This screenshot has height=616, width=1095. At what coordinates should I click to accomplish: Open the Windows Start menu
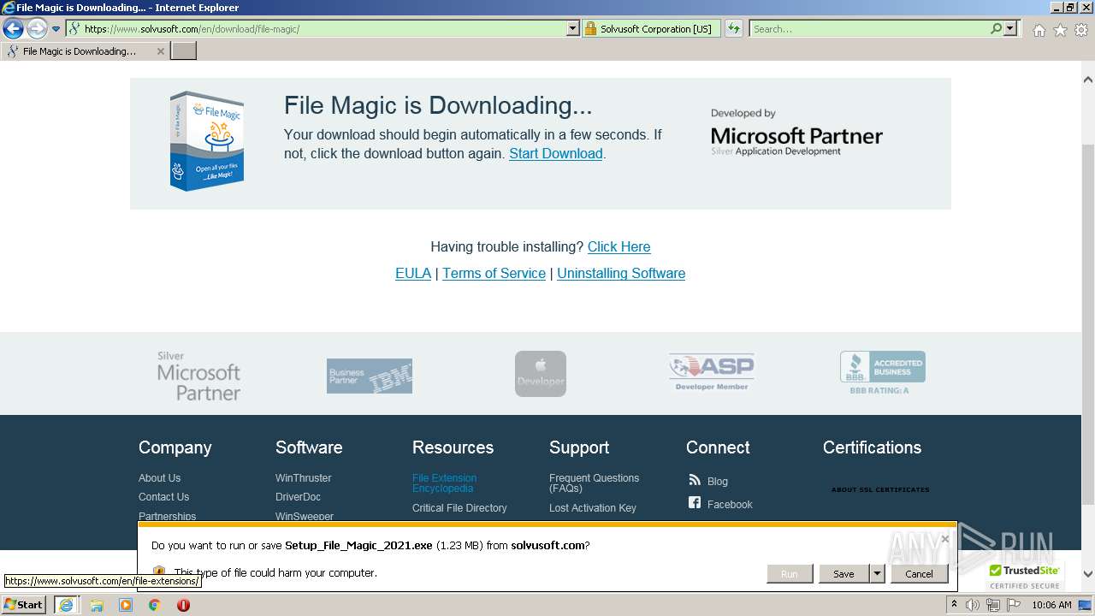point(24,605)
